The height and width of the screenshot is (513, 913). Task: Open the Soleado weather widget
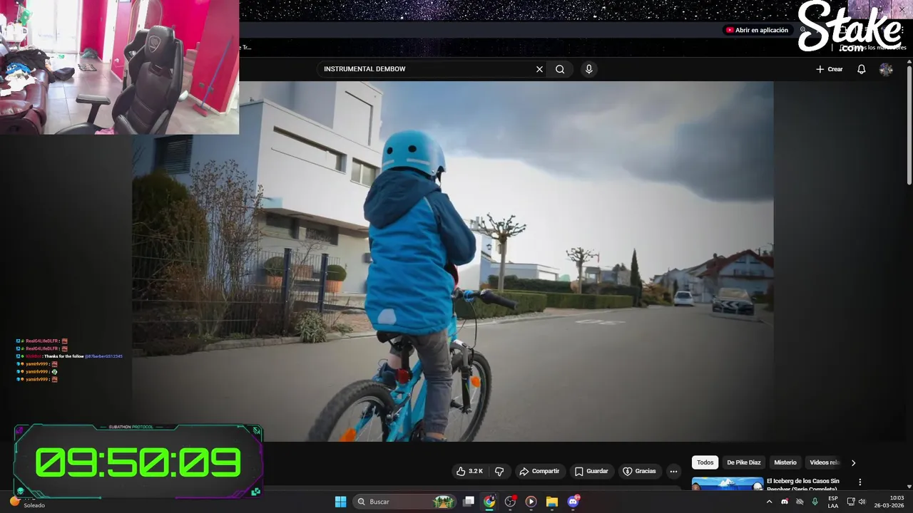coord(26,502)
